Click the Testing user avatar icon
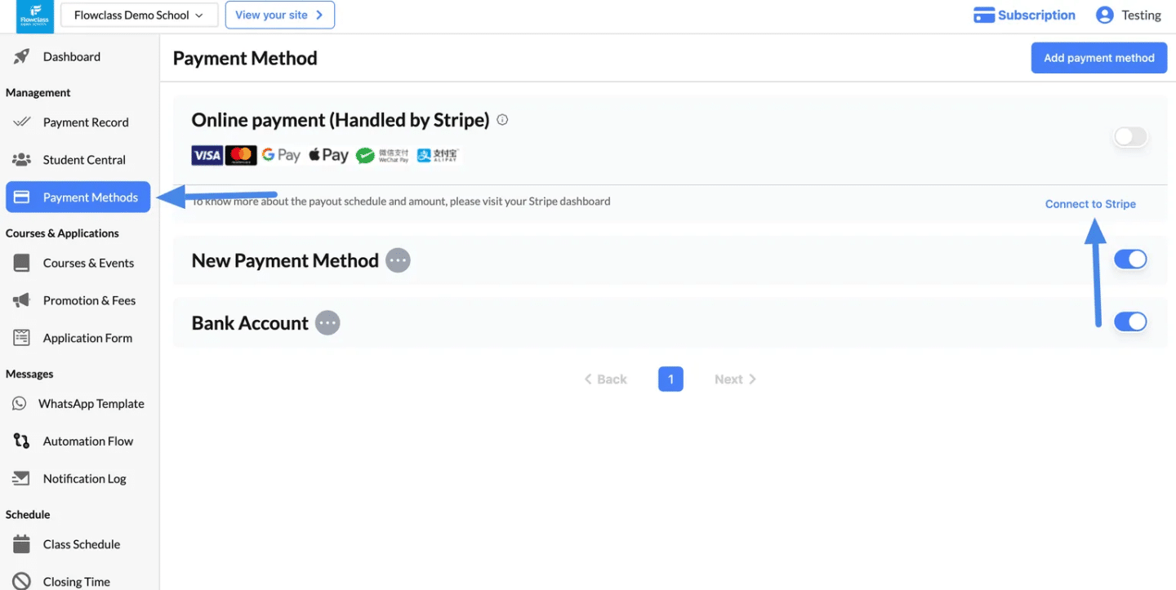Viewport: 1176px width, 590px height. 1105,15
